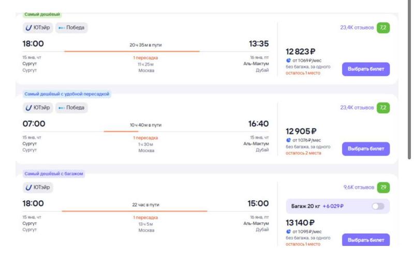
Task: Open 23,4К отзывов on the 12 905 ₽ ticket
Action: 357,108
